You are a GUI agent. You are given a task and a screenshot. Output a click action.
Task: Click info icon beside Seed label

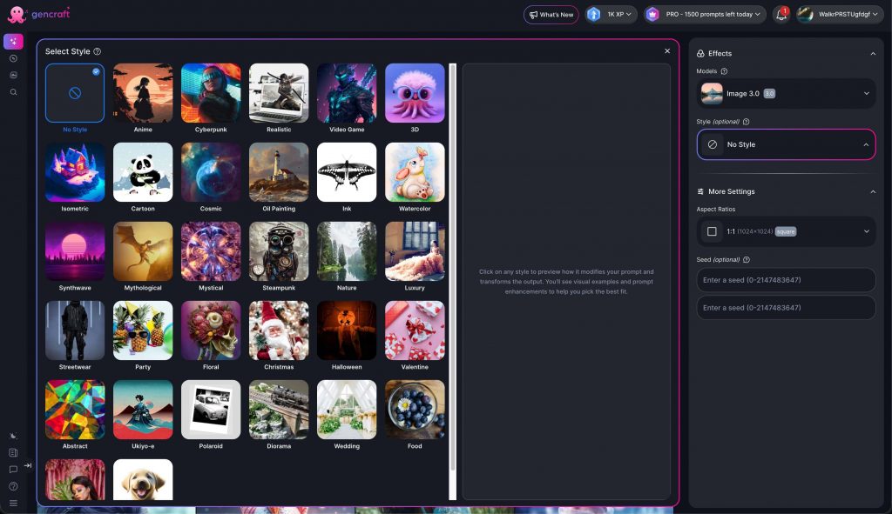pyautogui.click(x=747, y=259)
